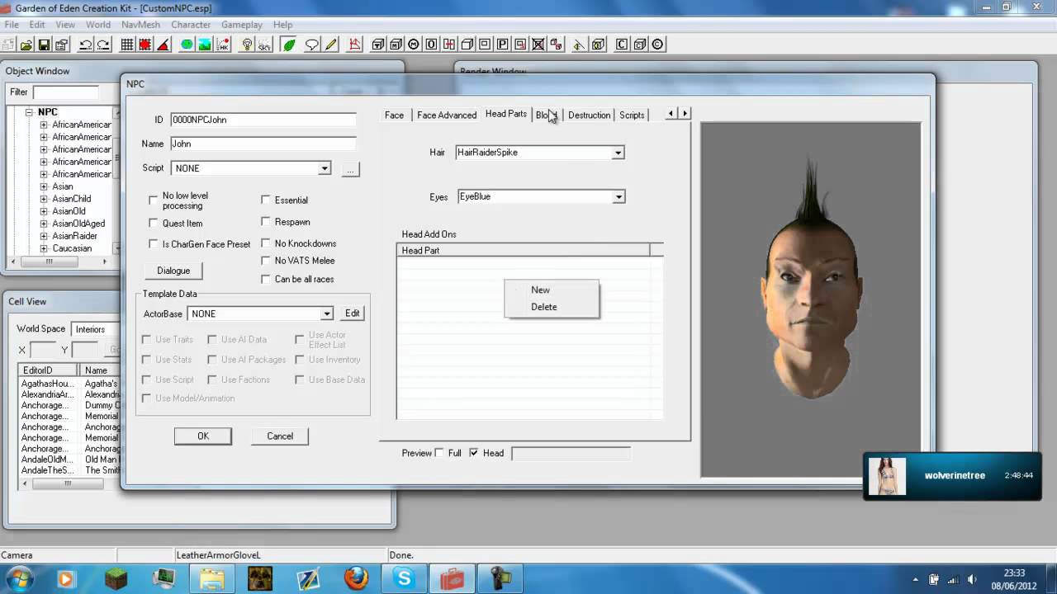Viewport: 1057px width, 594px height.
Task: Click the pencil edit toolbar icon
Action: (x=330, y=45)
